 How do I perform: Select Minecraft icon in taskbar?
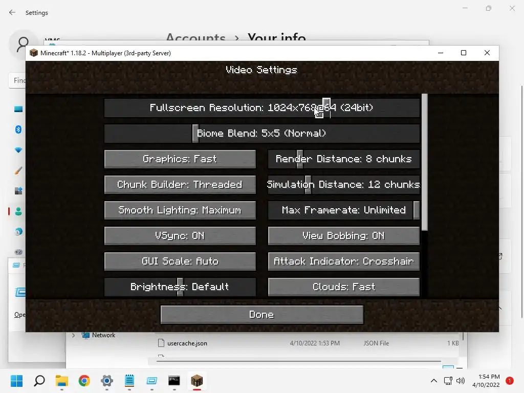[197, 381]
